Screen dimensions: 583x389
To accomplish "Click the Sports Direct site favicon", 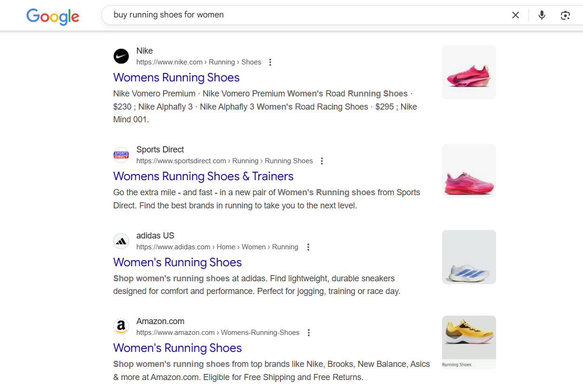I will click(x=121, y=155).
